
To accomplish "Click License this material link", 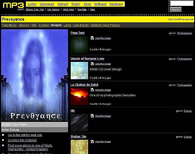I will coord(22,140).
